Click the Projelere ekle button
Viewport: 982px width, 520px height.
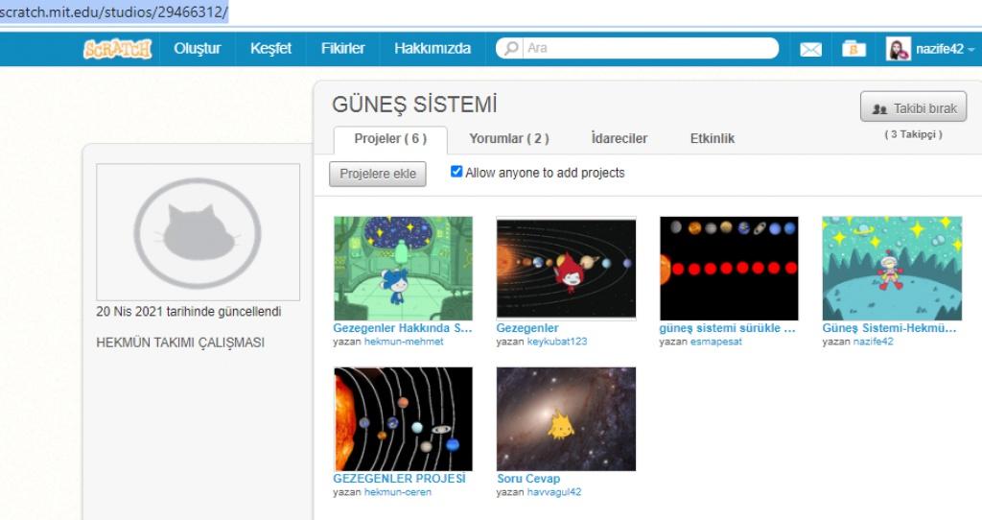coord(378,174)
